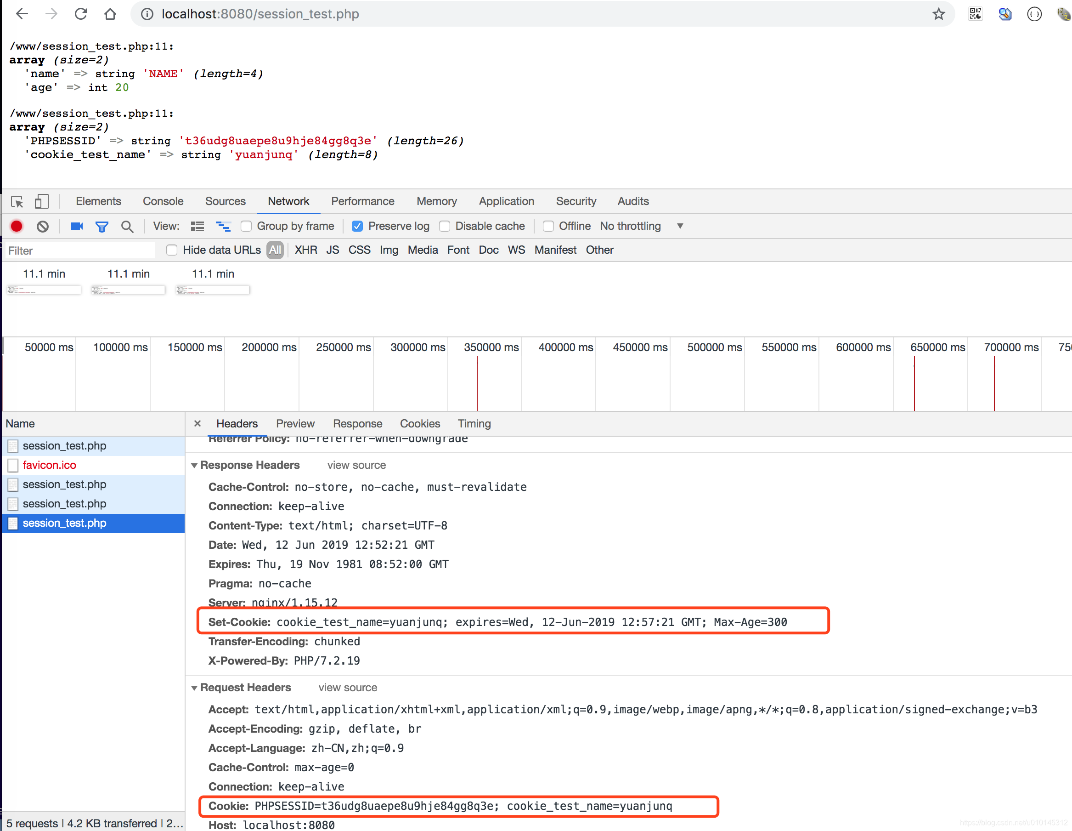
Task: Filter requests by WS type
Action: coord(516,250)
